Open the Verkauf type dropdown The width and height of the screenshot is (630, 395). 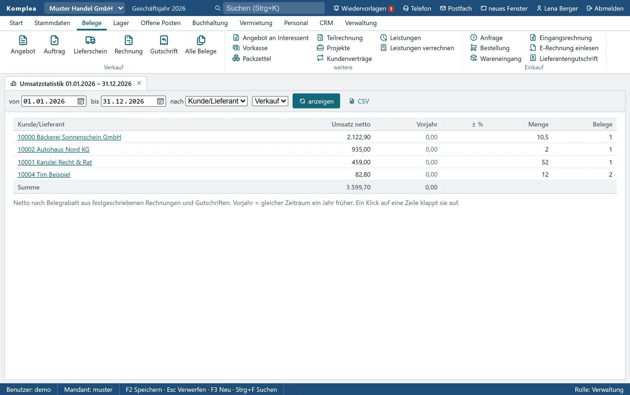[270, 101]
